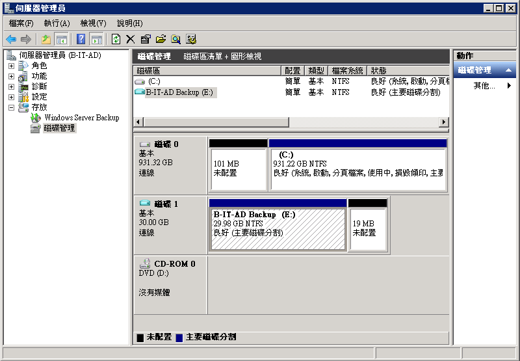Expand the 功能 tree node

point(11,76)
